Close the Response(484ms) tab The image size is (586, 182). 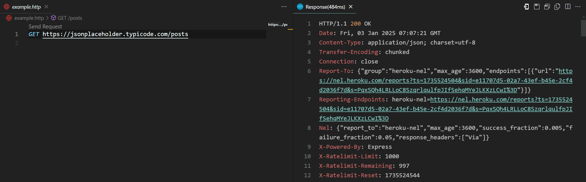click(351, 7)
